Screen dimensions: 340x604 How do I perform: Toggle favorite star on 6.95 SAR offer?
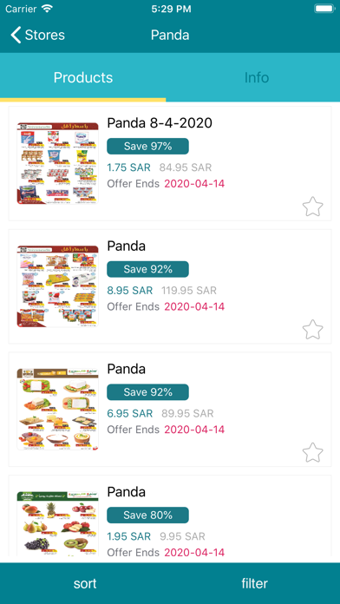312,453
